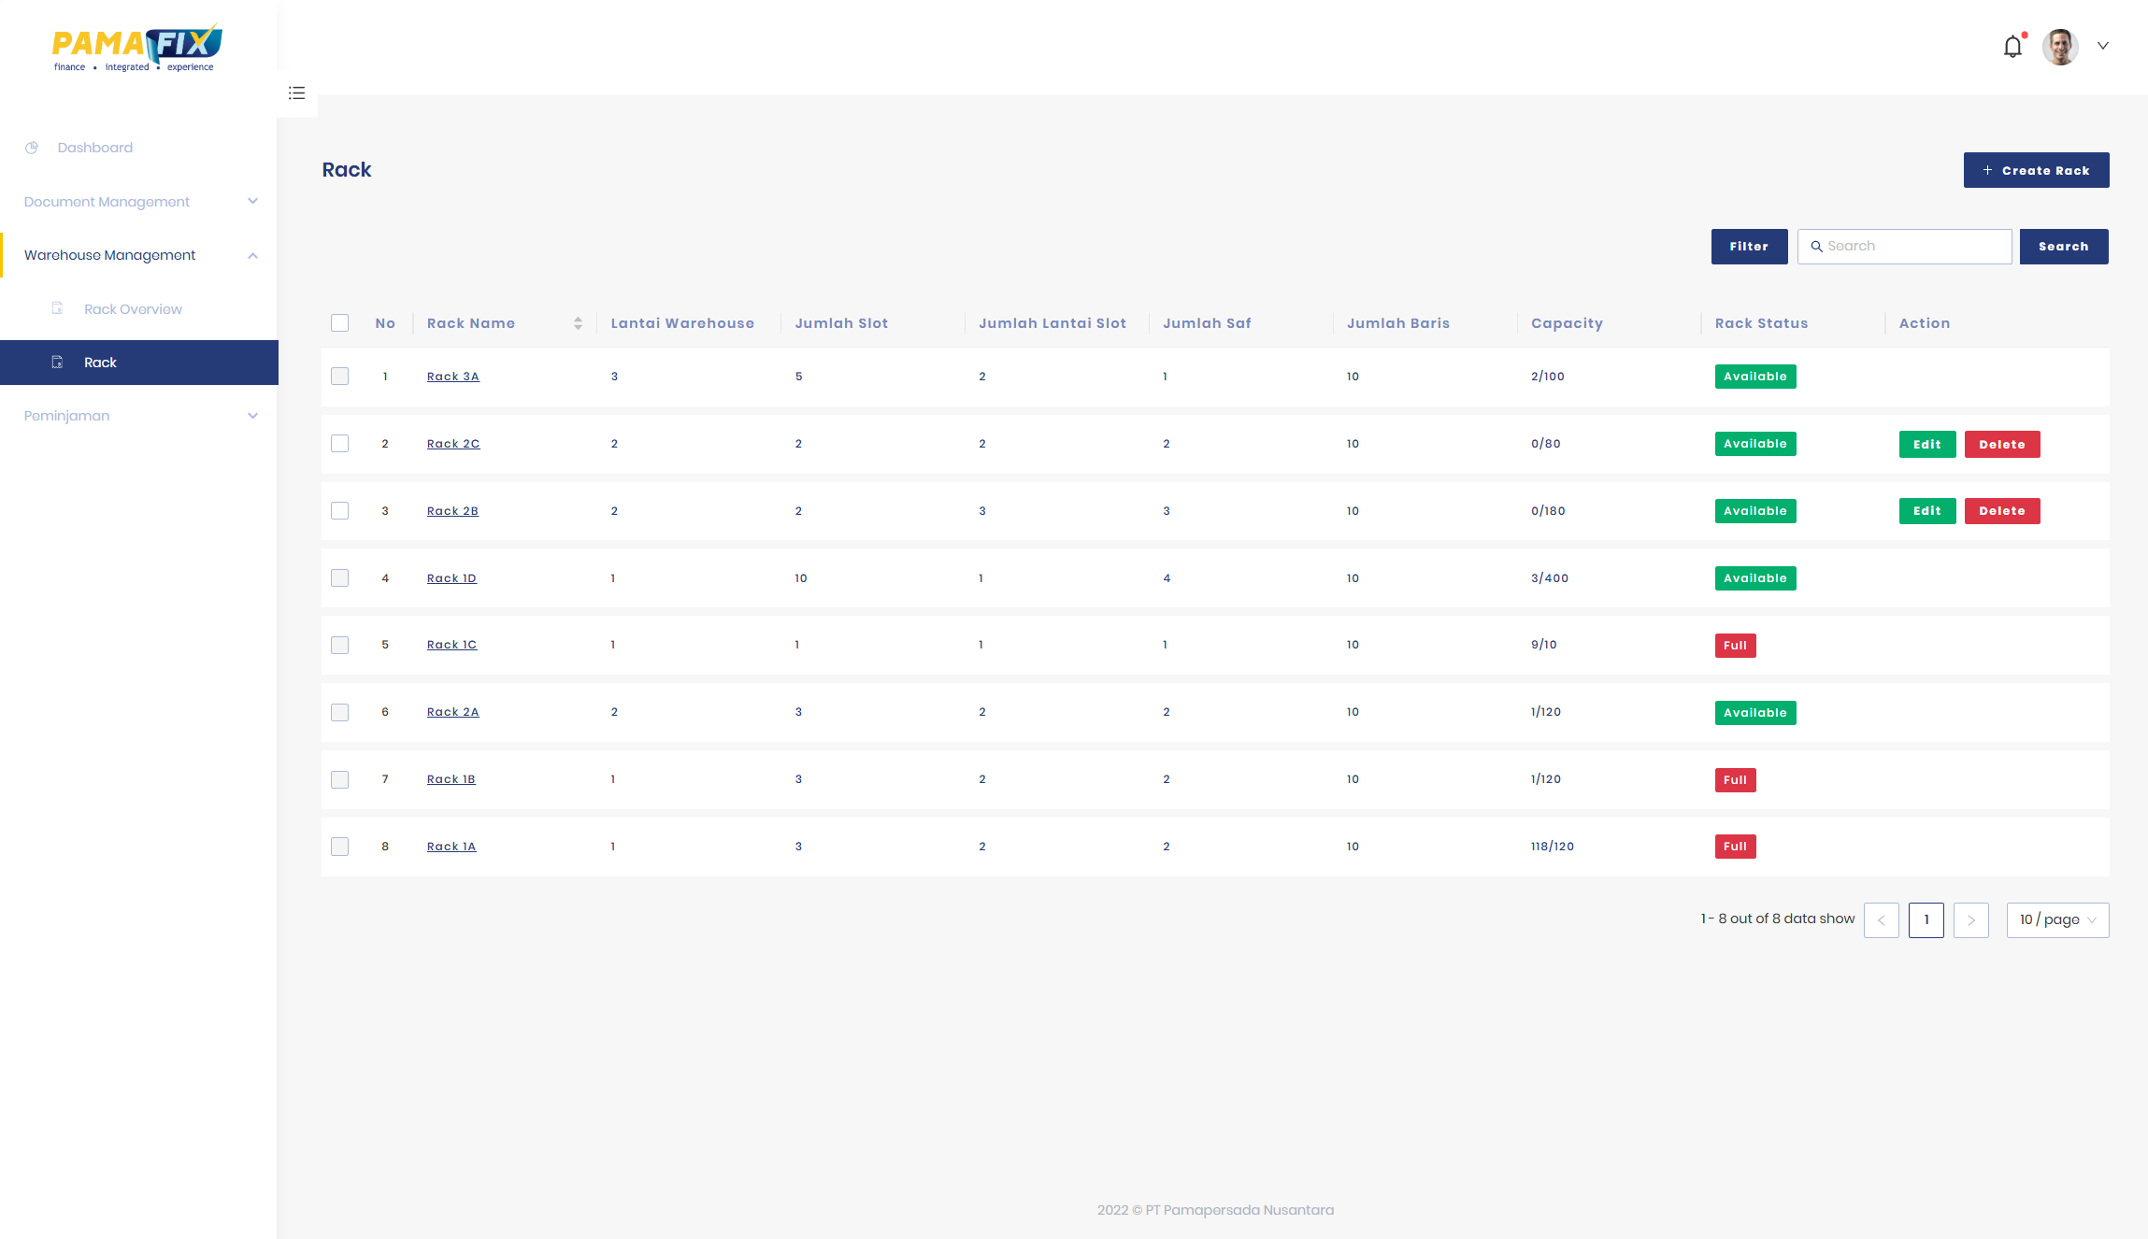The width and height of the screenshot is (2148, 1239).
Task: Open the notification bell
Action: 2012,46
